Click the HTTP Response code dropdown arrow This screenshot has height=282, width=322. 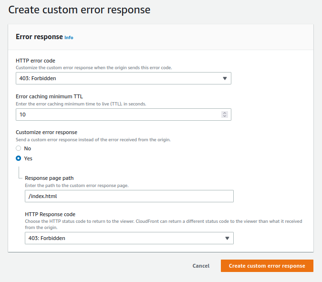pos(227,238)
